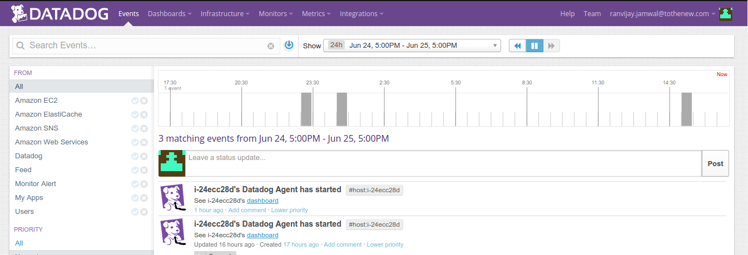748x255 pixels.
Task: Post the status update
Action: click(x=715, y=163)
